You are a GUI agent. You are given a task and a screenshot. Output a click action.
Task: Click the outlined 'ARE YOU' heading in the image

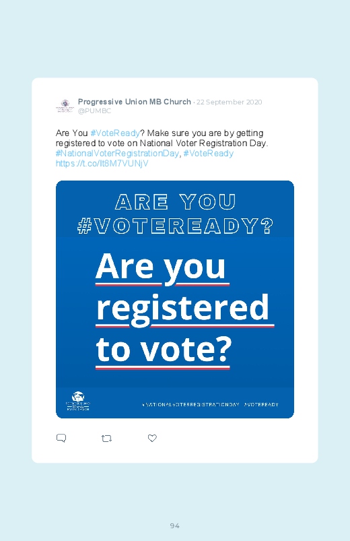tap(175, 202)
